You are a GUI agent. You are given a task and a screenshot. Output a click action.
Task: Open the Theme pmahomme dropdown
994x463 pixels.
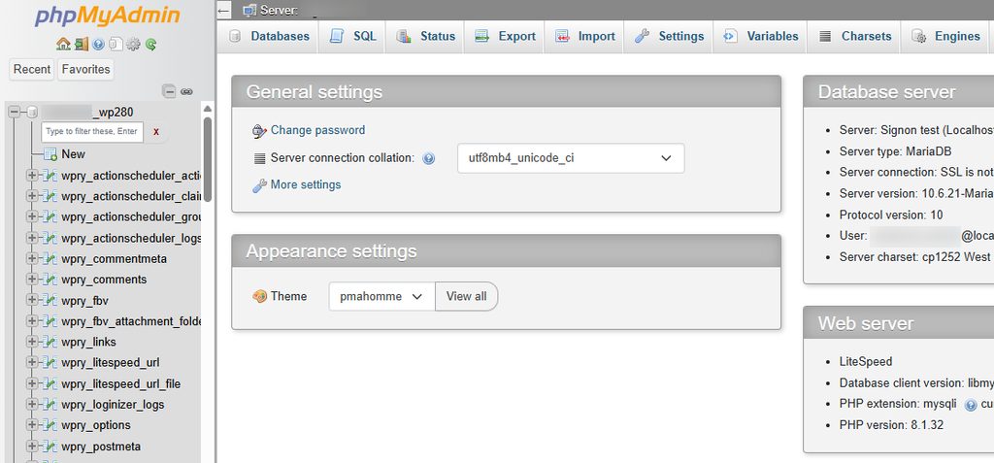(x=381, y=296)
